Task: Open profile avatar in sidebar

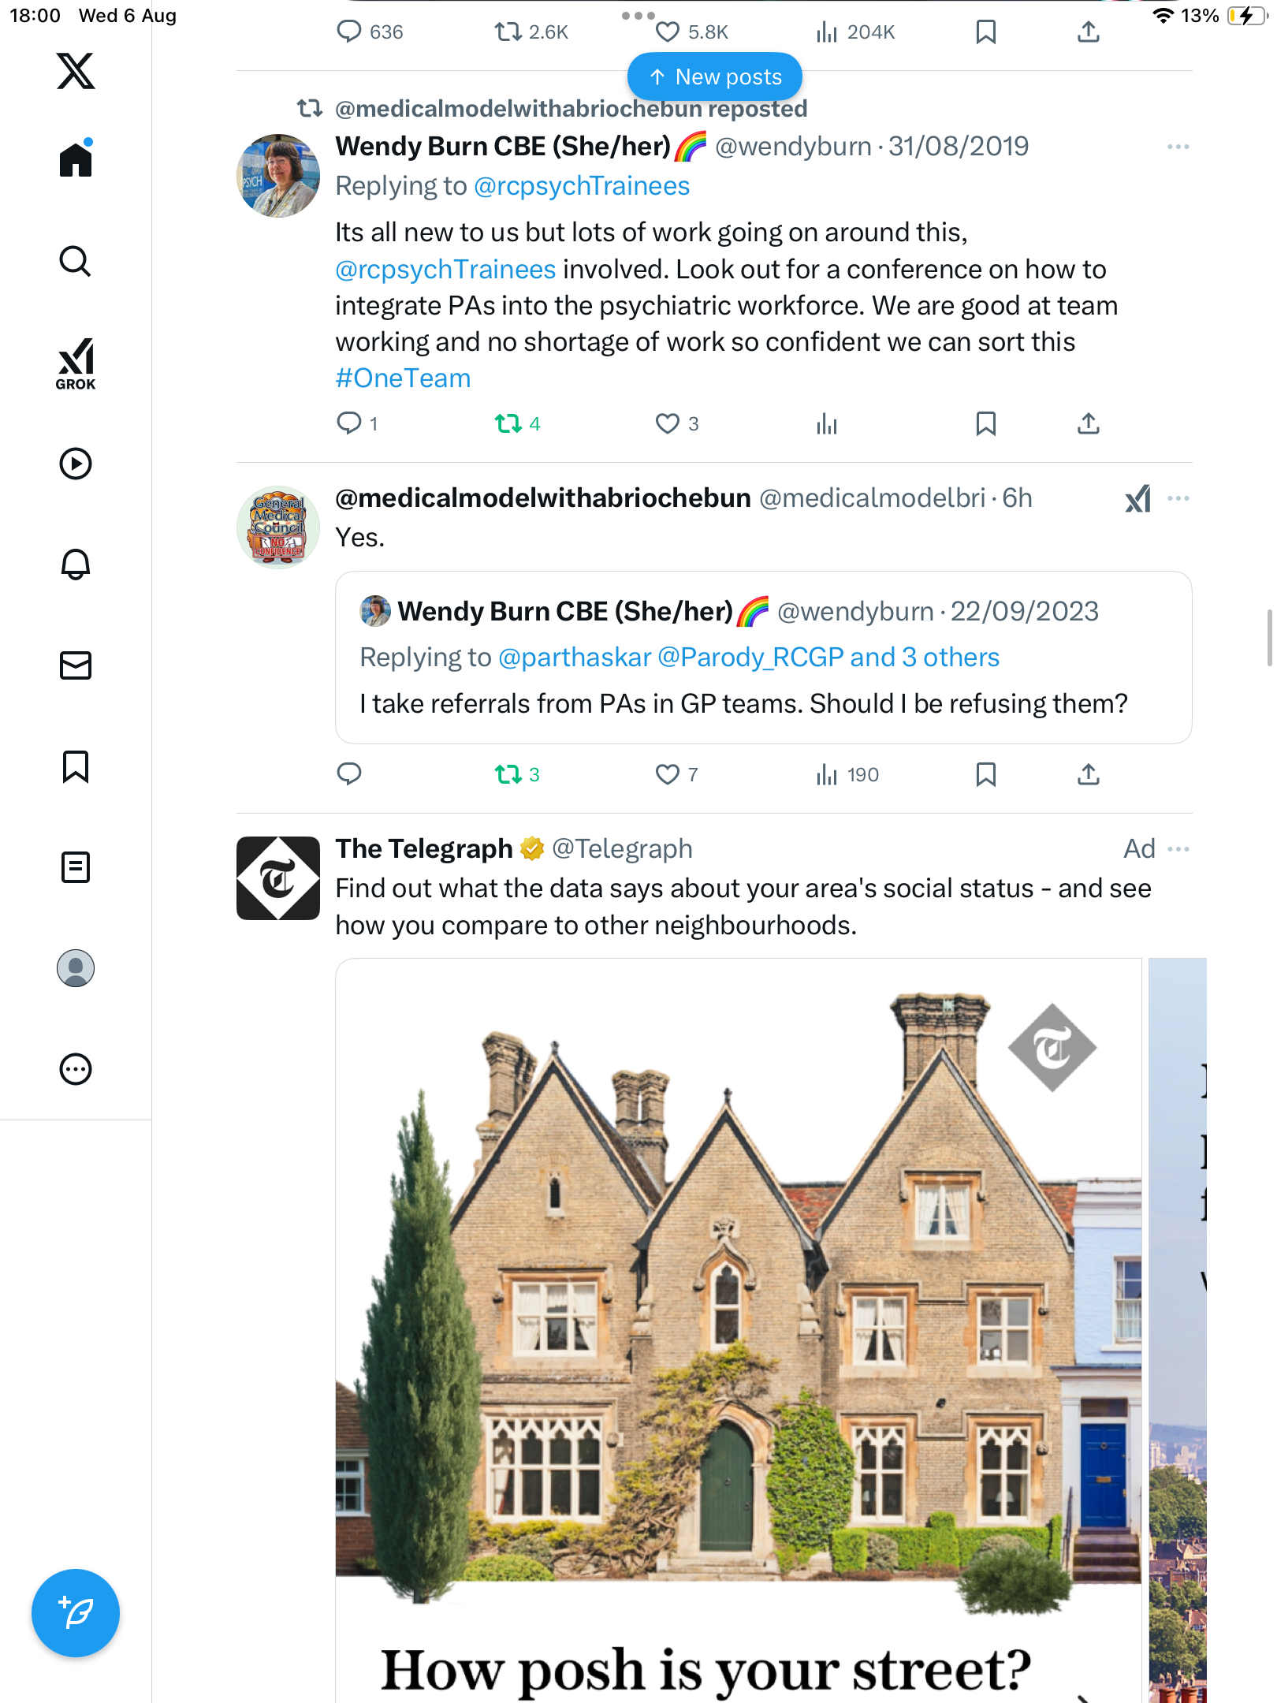Action: click(76, 968)
